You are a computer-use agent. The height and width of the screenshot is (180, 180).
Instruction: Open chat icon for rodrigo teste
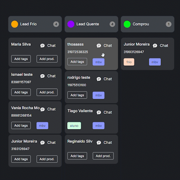(x=99, y=79)
